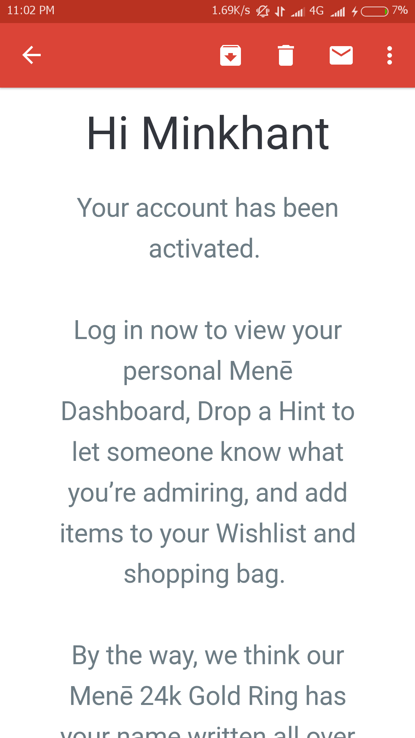Go back using the back arrow
Image resolution: width=415 pixels, height=738 pixels.
[32, 55]
